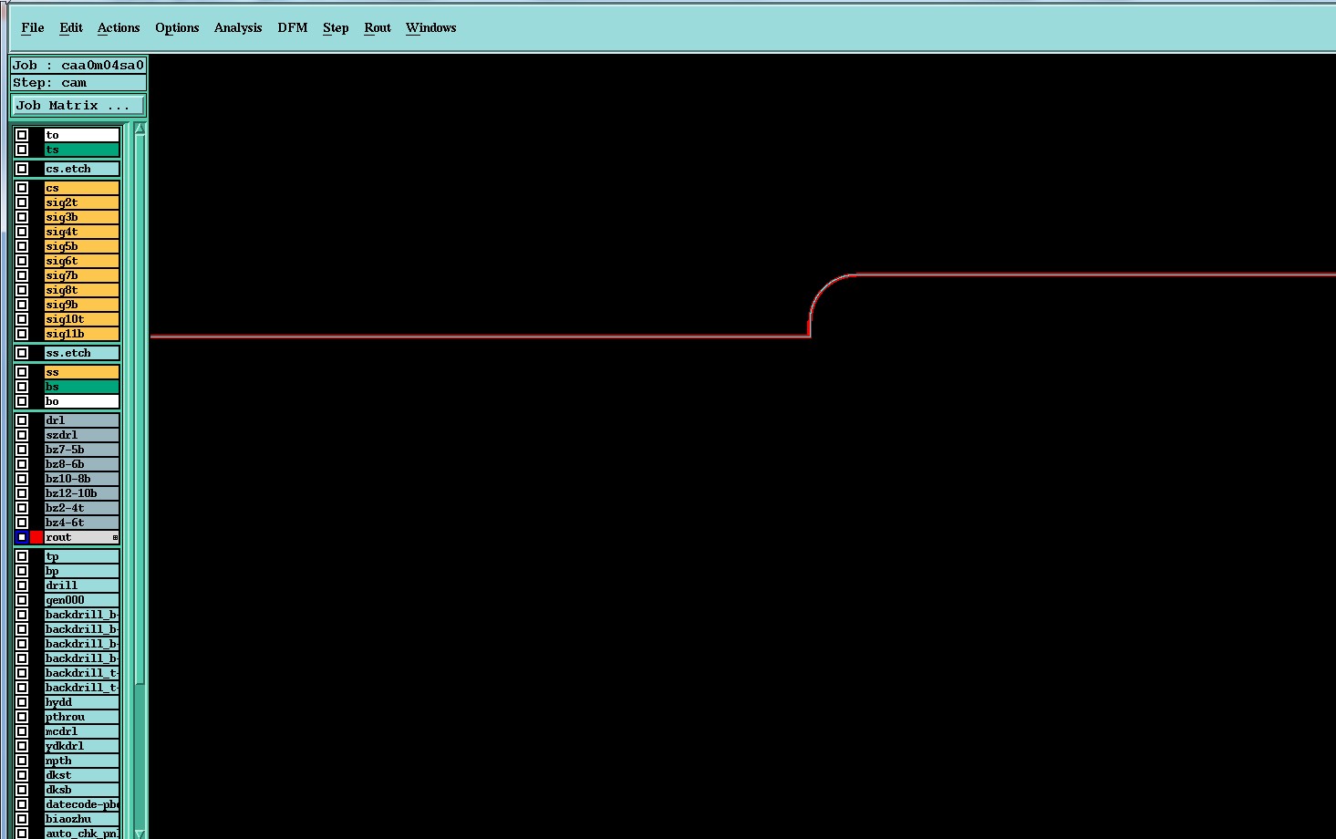This screenshot has width=1336, height=839.
Task: Select the dksb layer name
Action: coord(82,790)
